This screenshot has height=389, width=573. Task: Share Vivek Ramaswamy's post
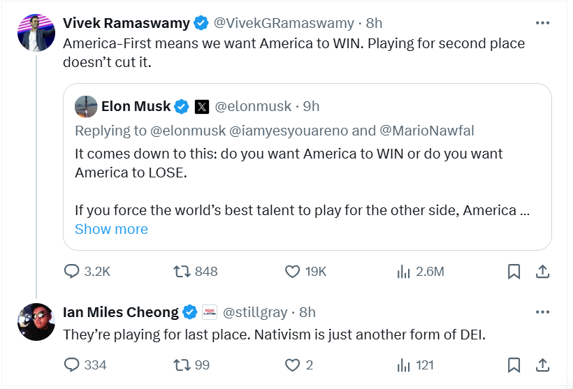click(542, 271)
